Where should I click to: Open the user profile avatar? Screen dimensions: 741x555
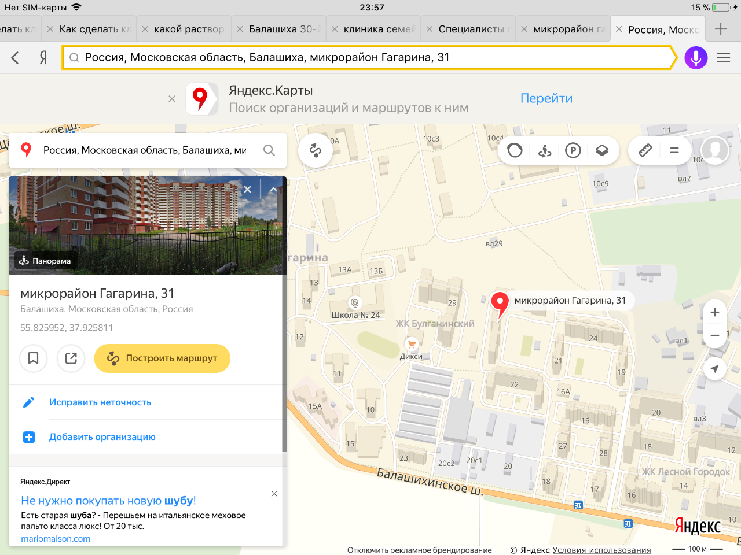point(715,150)
